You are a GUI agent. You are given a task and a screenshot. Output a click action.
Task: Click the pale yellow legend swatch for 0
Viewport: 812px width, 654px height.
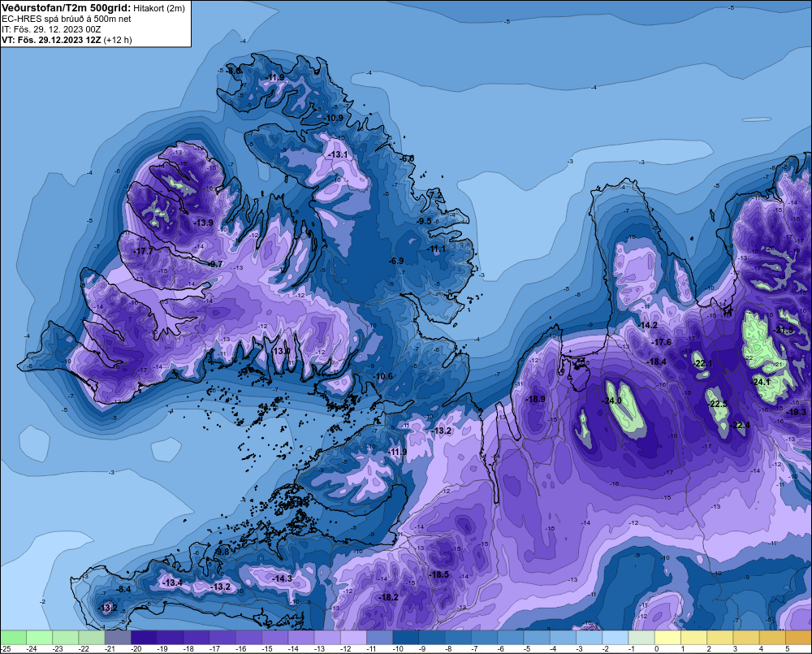click(667, 637)
